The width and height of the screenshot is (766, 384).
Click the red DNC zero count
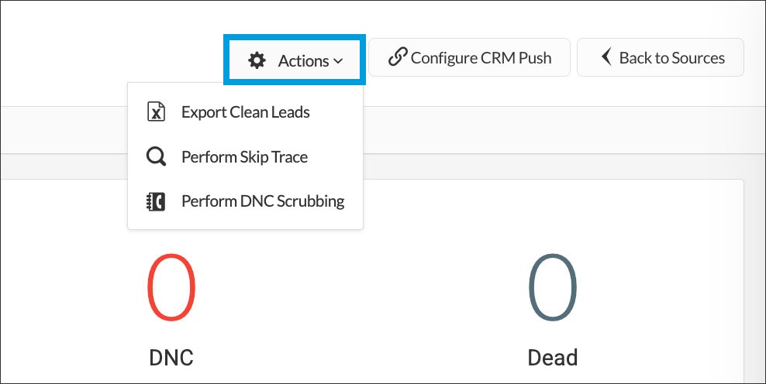[171, 288]
